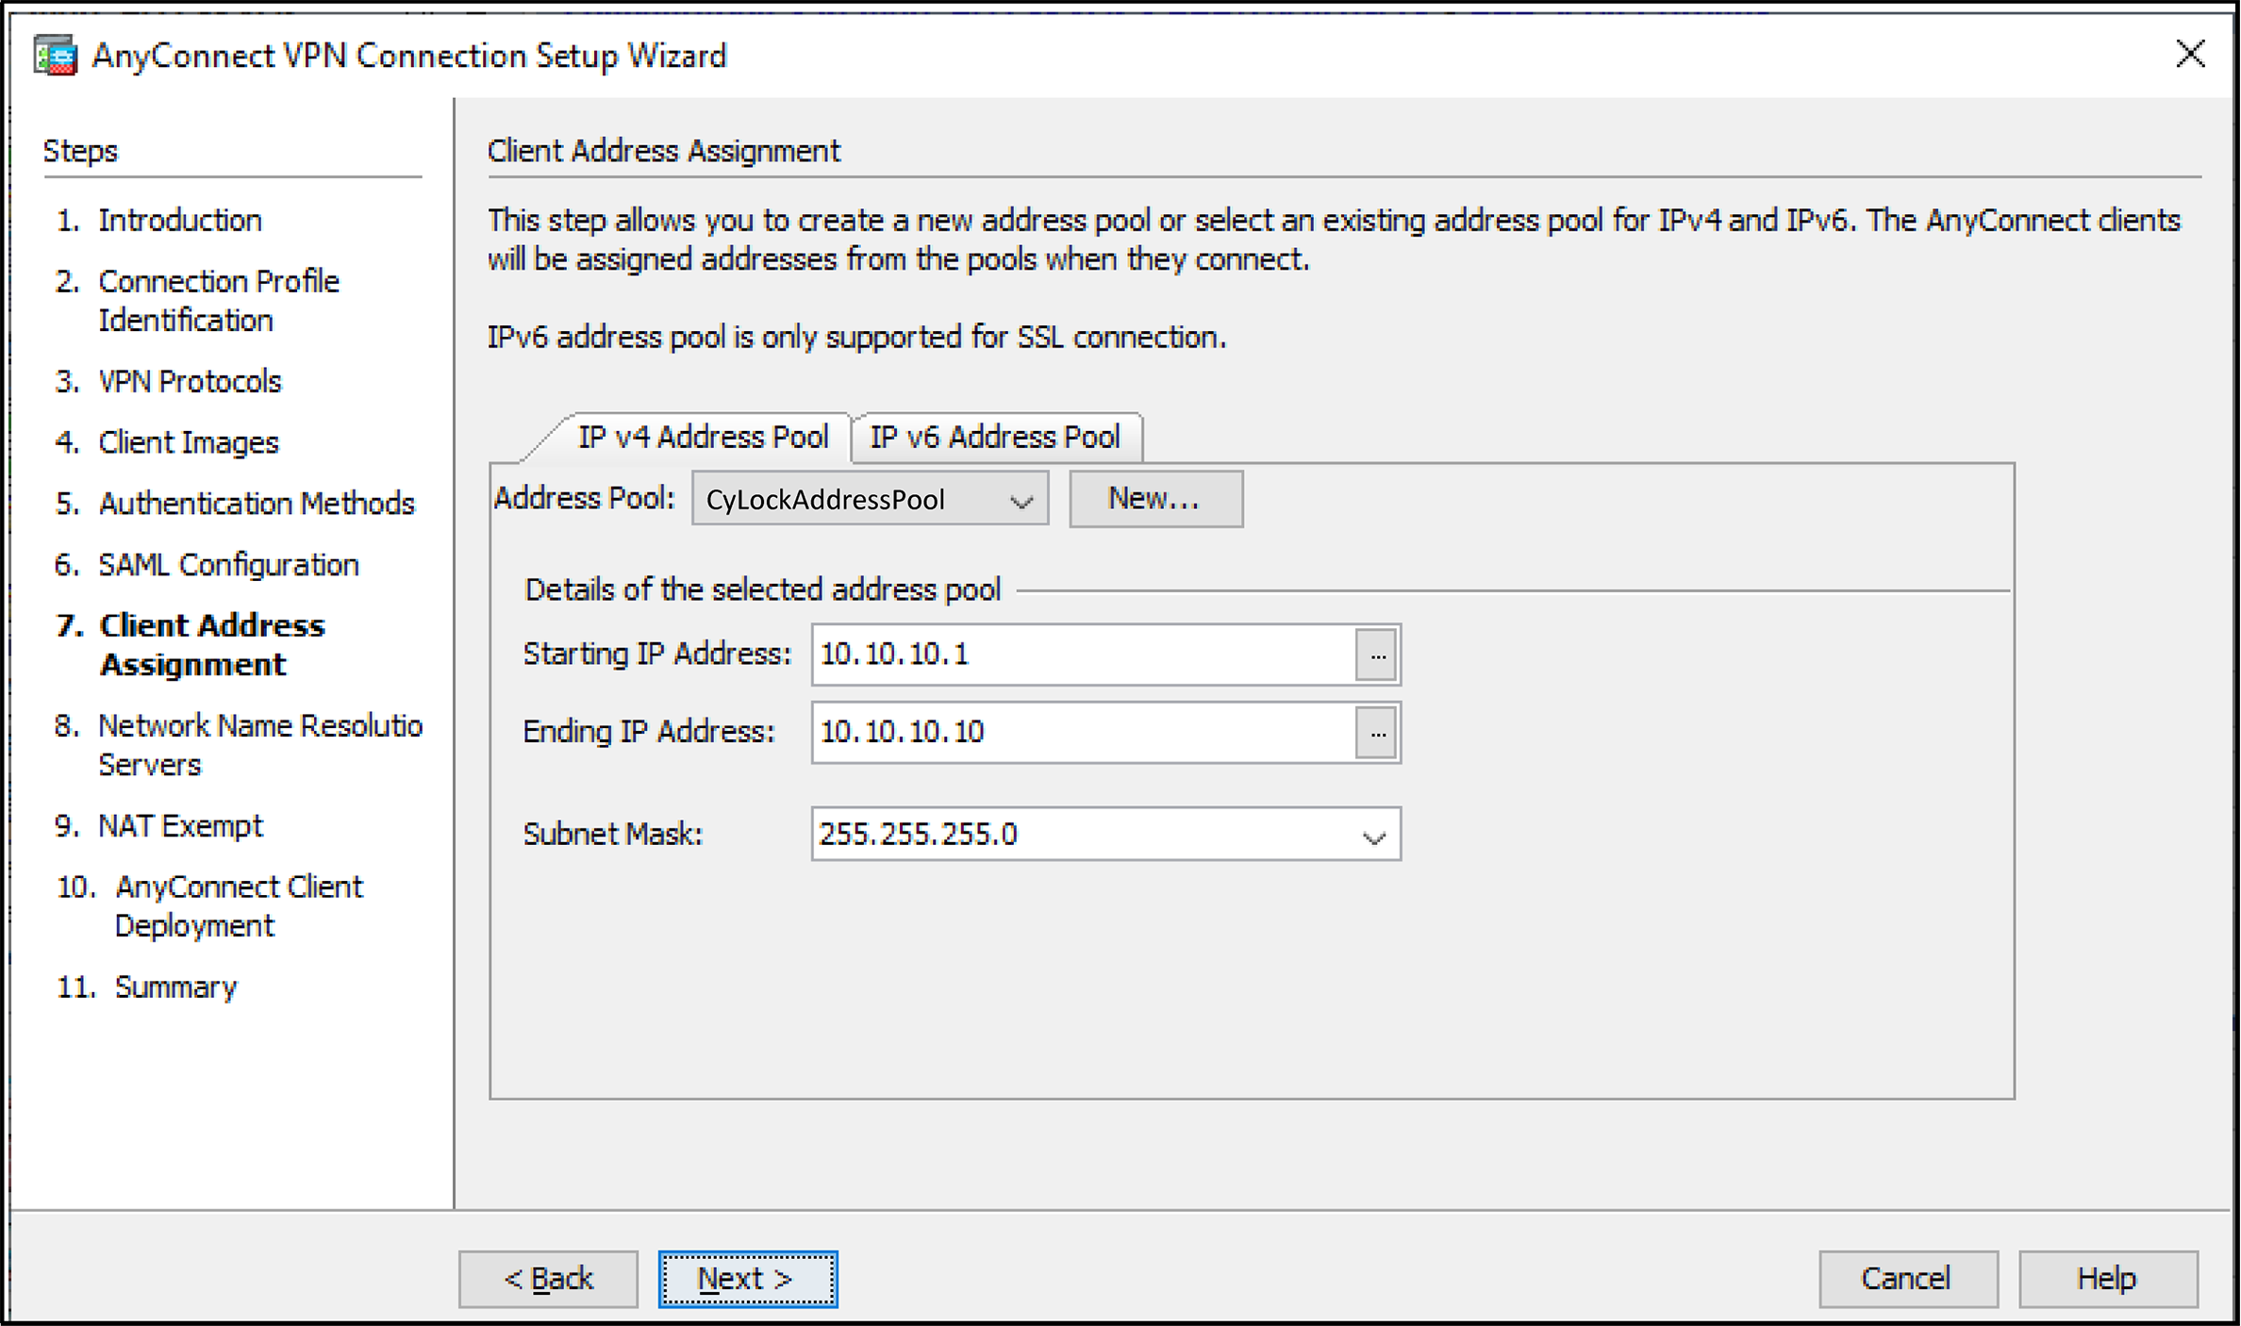
Task: Click the Starting IP Address label
Action: 656,654
